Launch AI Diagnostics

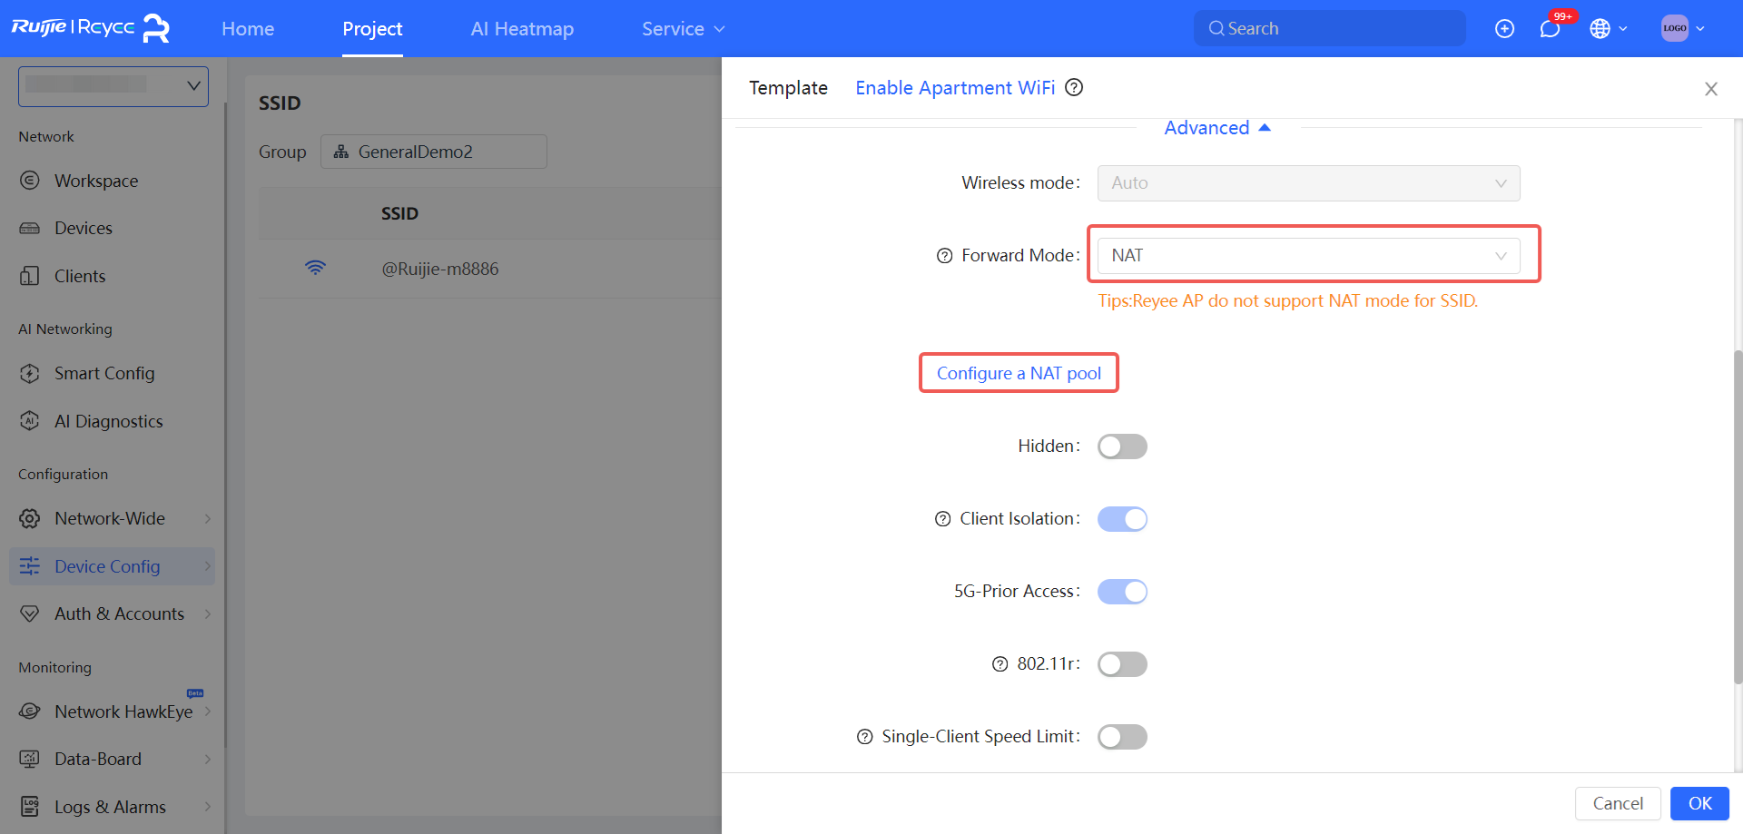pos(108,421)
